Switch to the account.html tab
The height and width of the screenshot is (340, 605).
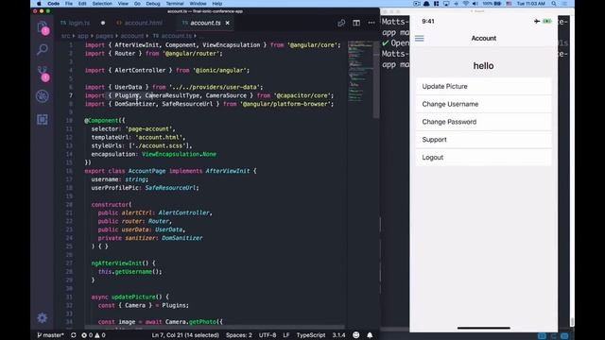click(140, 23)
